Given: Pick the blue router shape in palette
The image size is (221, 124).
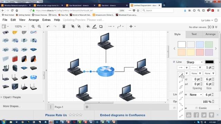Looking at the screenshot, I should tap(33, 77).
